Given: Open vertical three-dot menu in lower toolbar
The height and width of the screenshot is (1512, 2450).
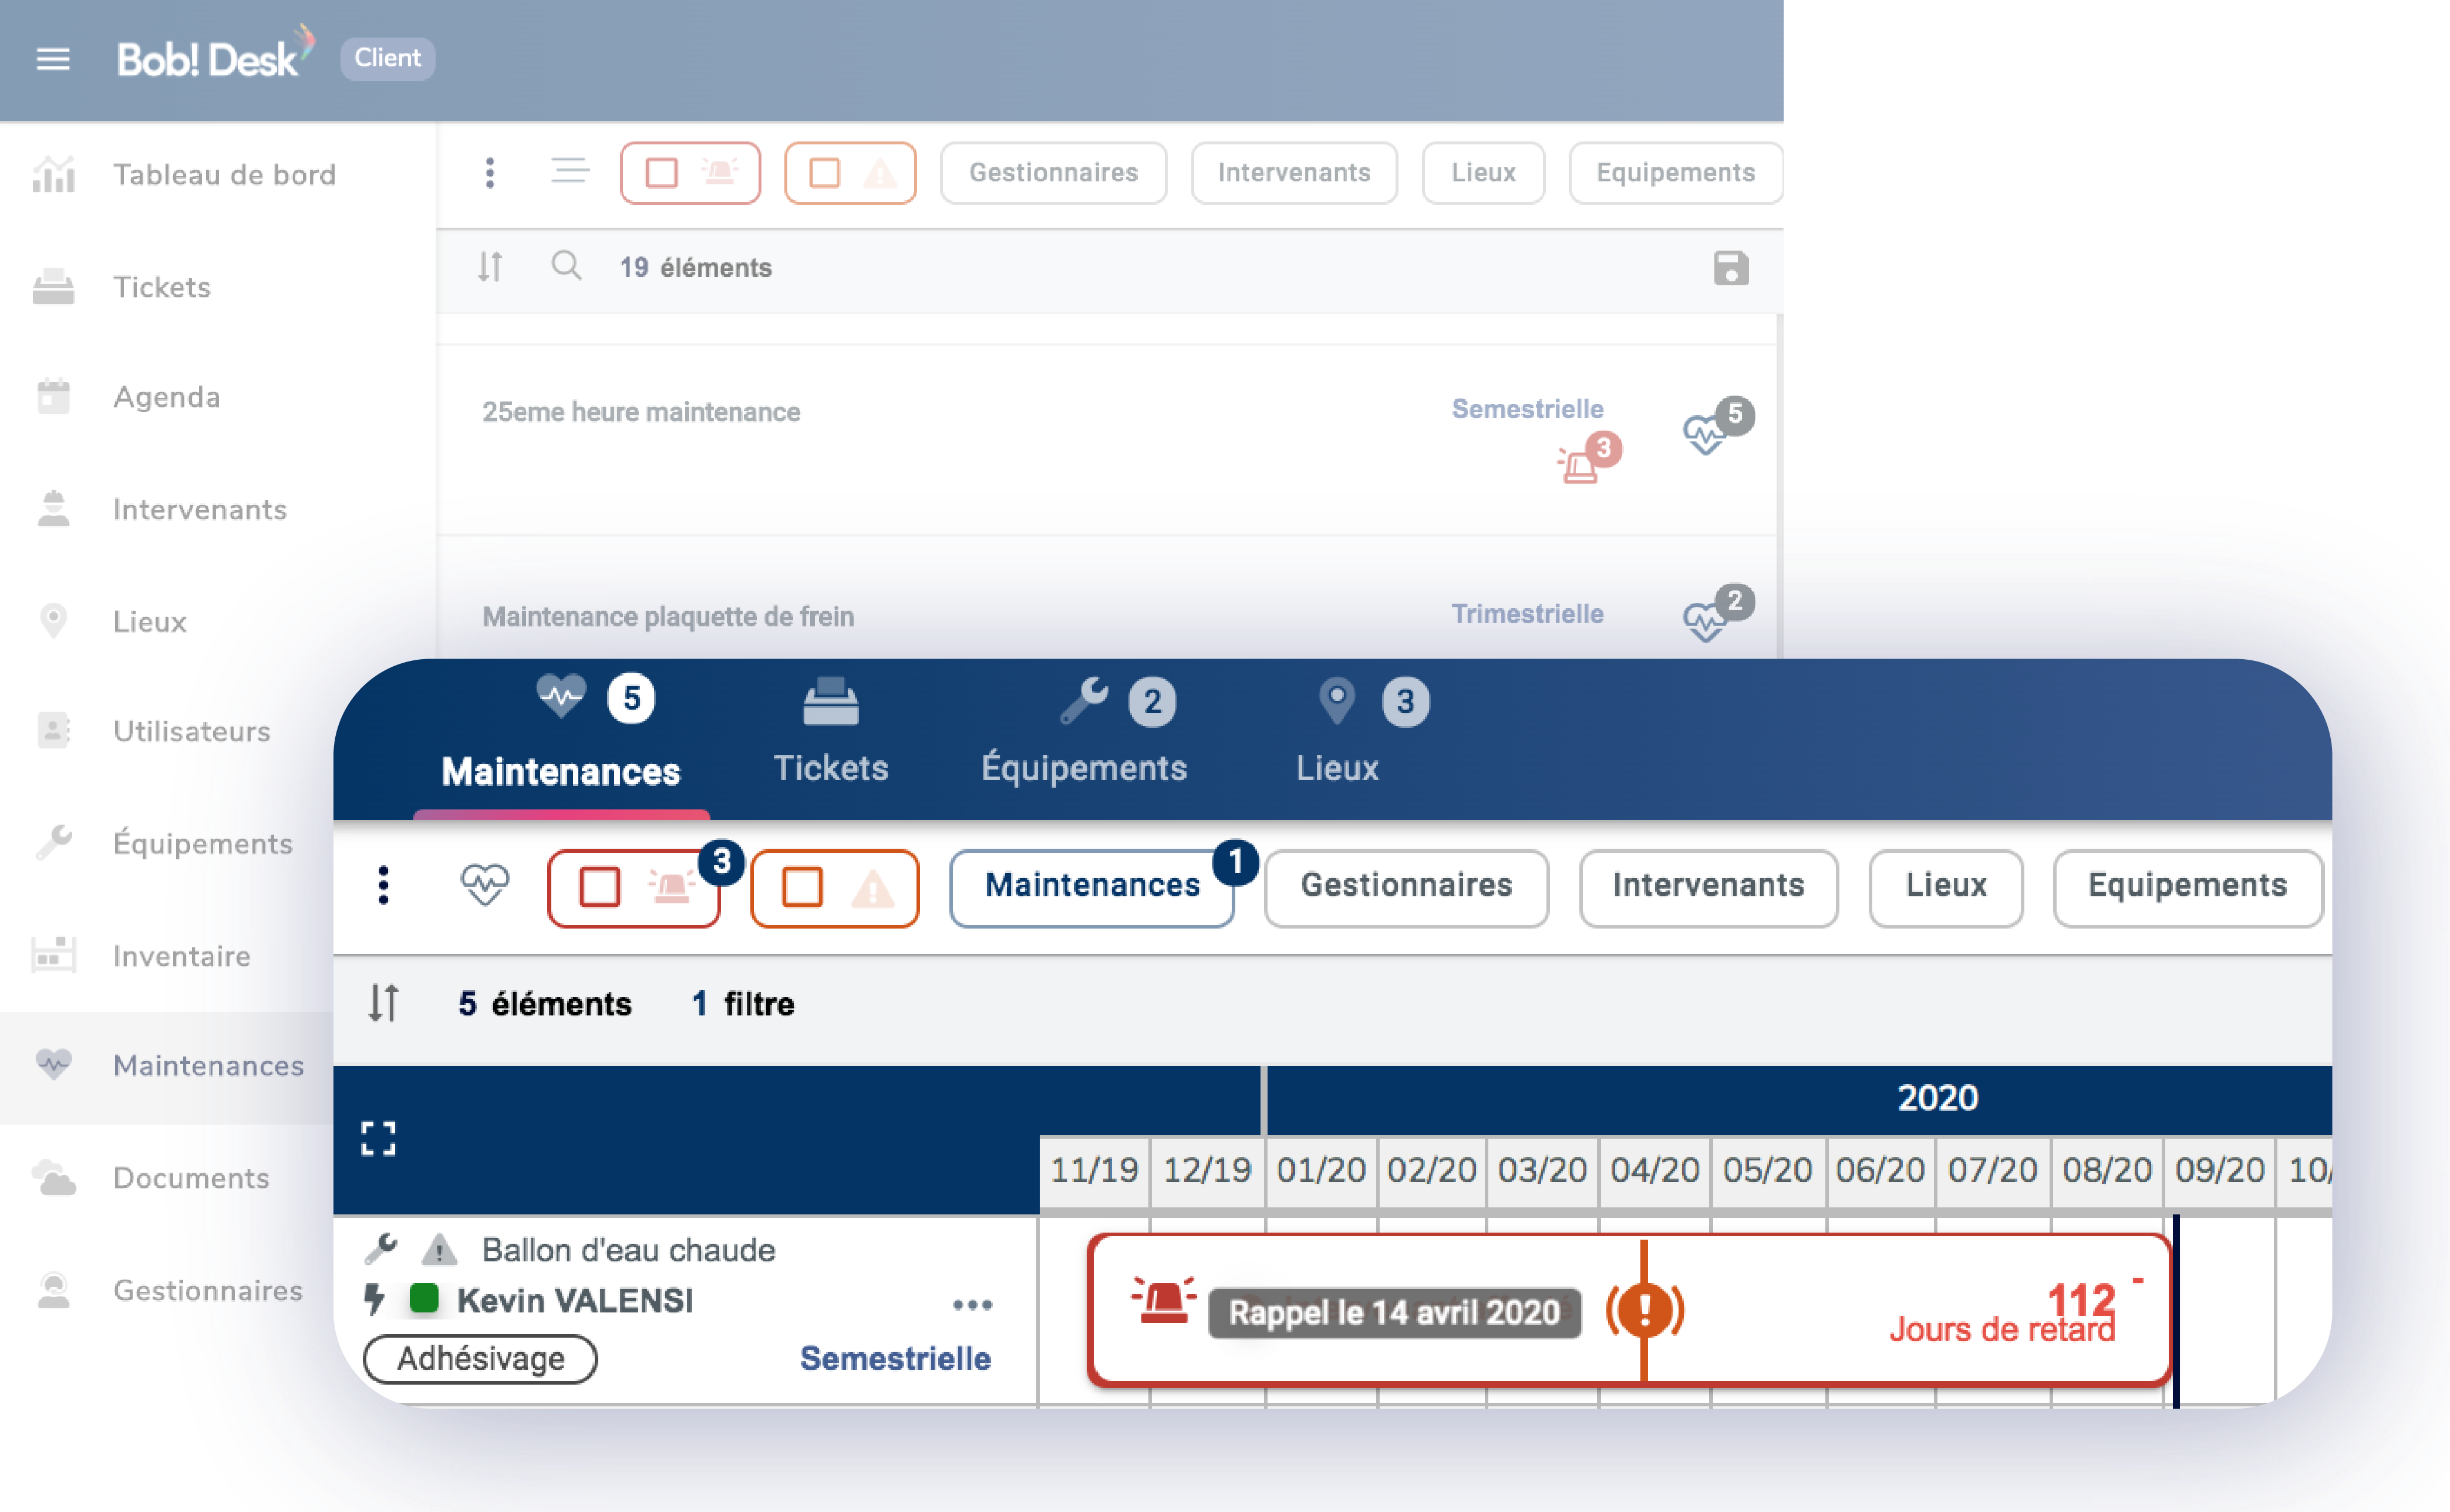Looking at the screenshot, I should pos(383,885).
